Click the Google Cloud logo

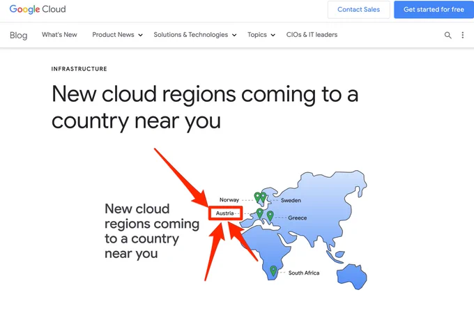(x=38, y=9)
